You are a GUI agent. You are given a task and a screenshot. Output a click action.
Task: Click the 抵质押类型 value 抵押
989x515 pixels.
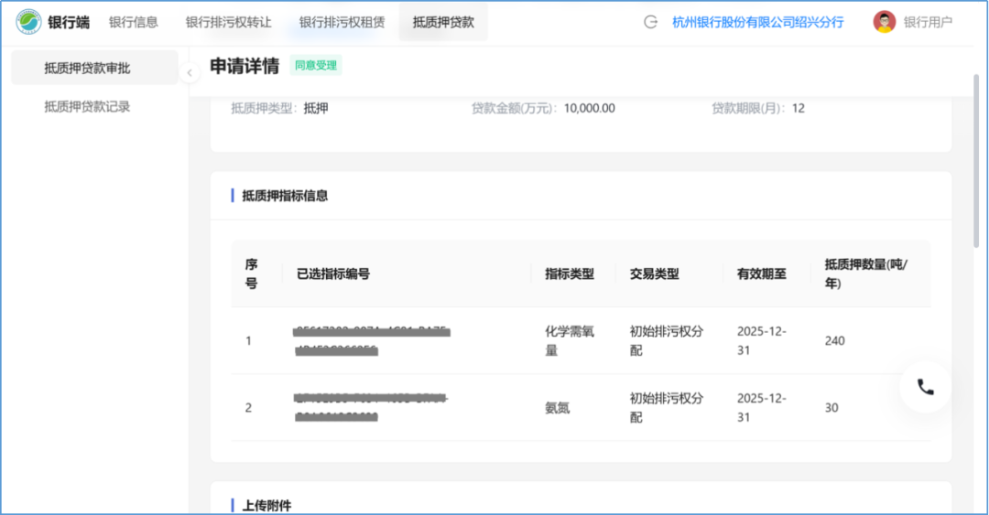(x=315, y=109)
